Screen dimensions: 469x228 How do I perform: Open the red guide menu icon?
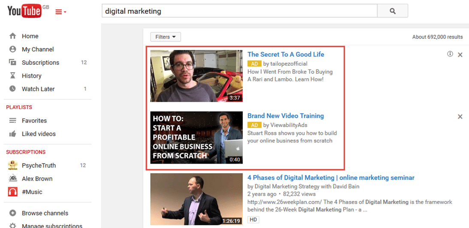point(61,12)
